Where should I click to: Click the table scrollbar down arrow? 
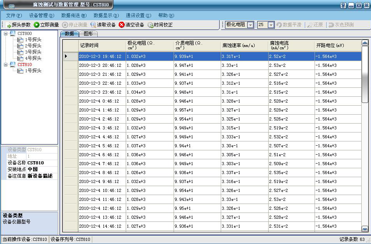point(365,228)
